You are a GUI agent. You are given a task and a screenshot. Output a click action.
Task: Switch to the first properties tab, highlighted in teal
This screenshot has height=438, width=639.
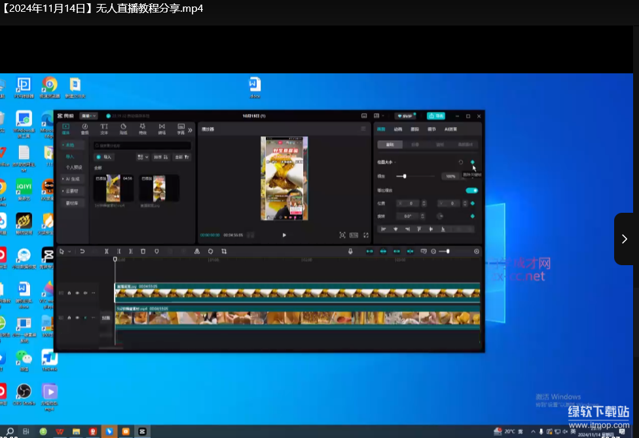[381, 129]
